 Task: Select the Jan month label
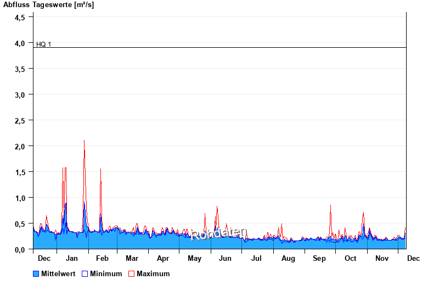click(x=71, y=258)
